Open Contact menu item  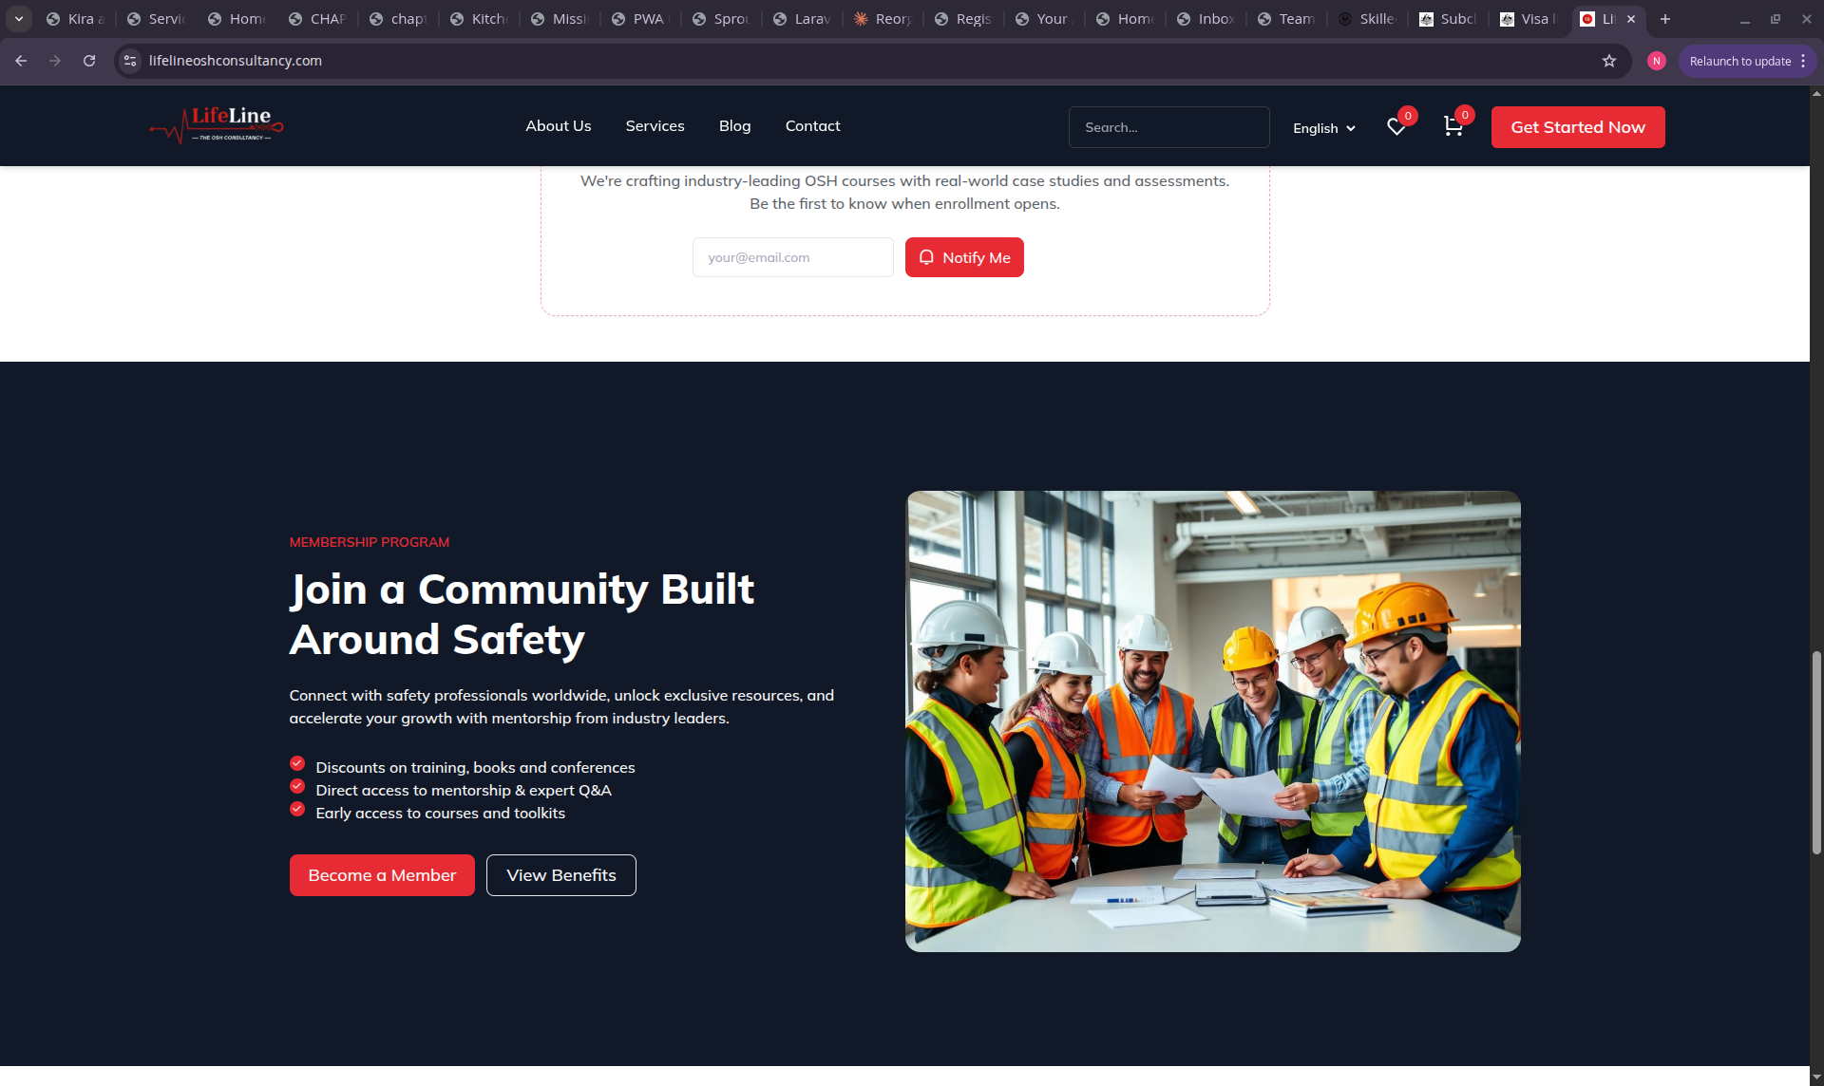813,126
